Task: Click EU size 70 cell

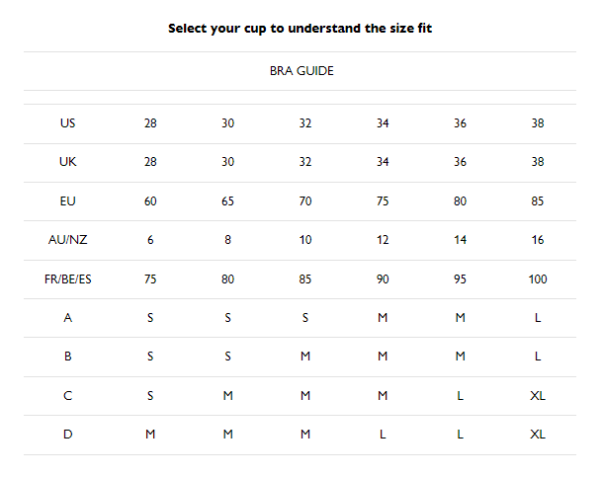Action: pos(305,201)
